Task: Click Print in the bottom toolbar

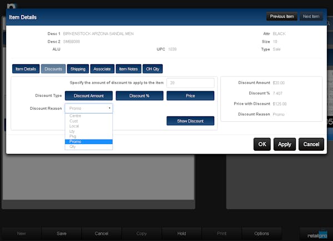Action: coord(221,233)
